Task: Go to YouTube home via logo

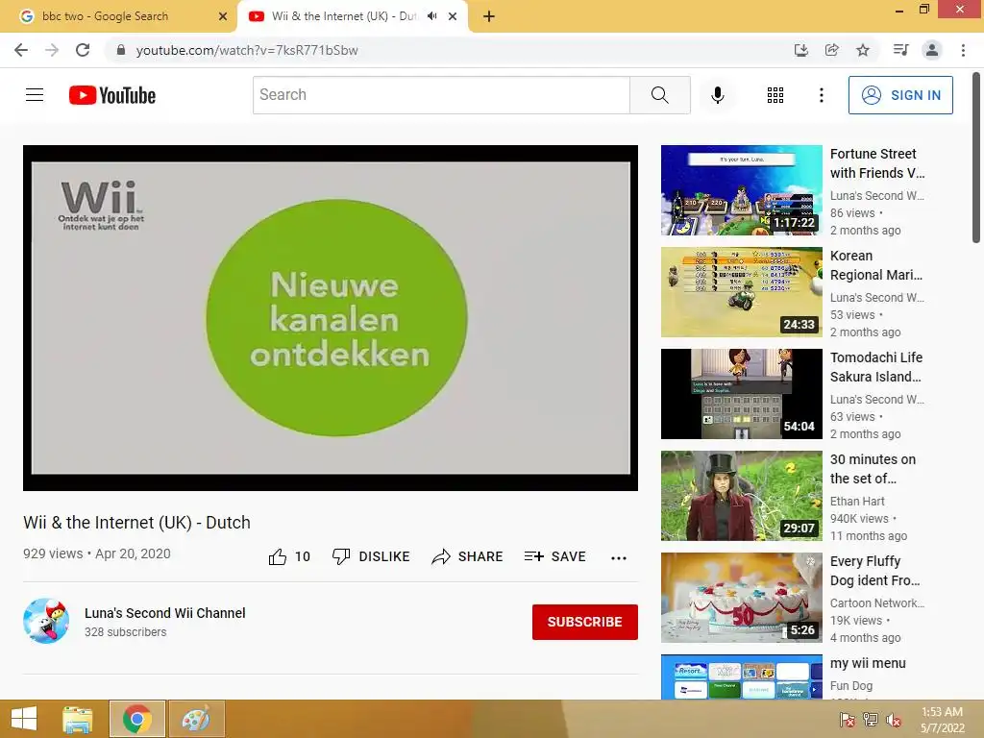Action: click(x=112, y=95)
